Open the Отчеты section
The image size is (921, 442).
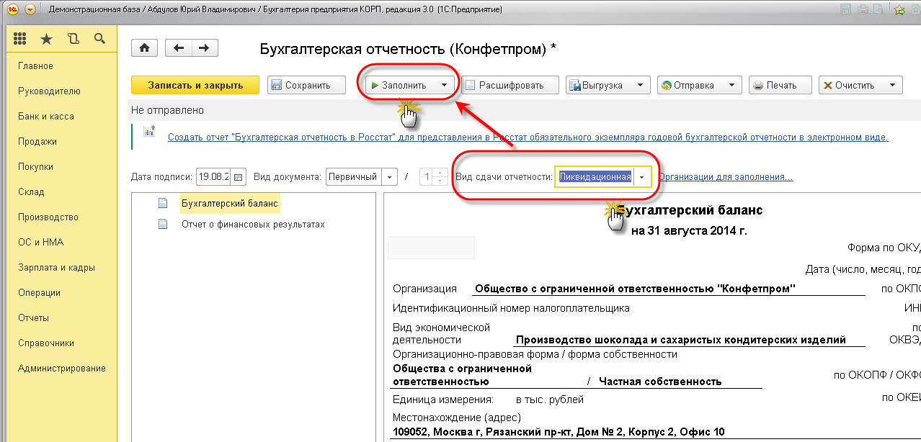coord(33,317)
